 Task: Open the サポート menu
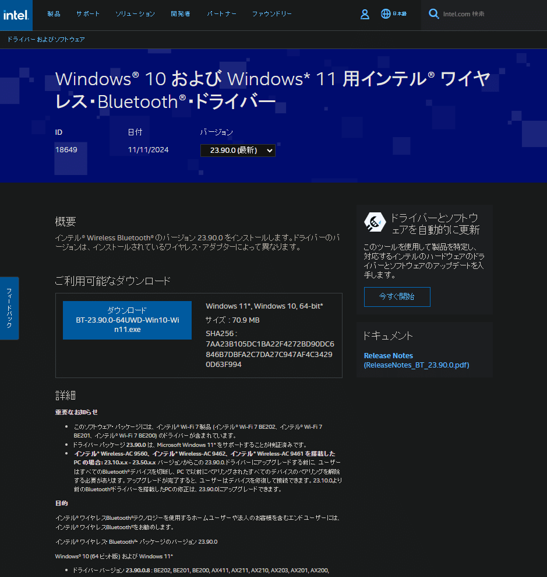tap(88, 13)
